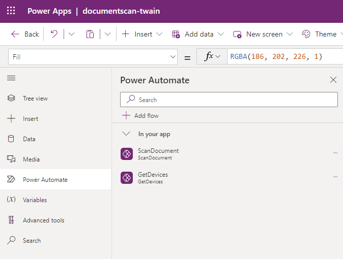343x259 pixels.
Task: Collapse the In your app section
Action: pyautogui.click(x=126, y=134)
